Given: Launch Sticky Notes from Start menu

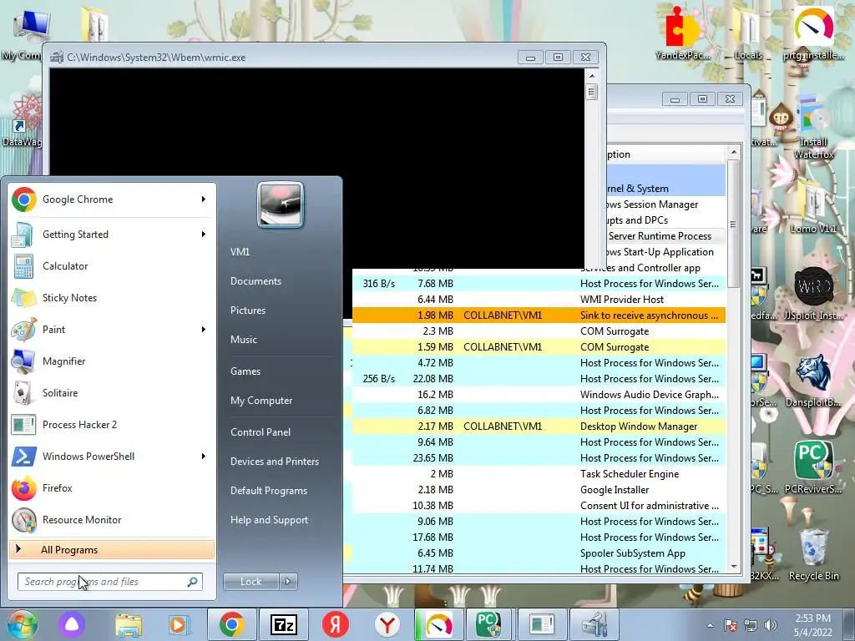Looking at the screenshot, I should point(112,298).
